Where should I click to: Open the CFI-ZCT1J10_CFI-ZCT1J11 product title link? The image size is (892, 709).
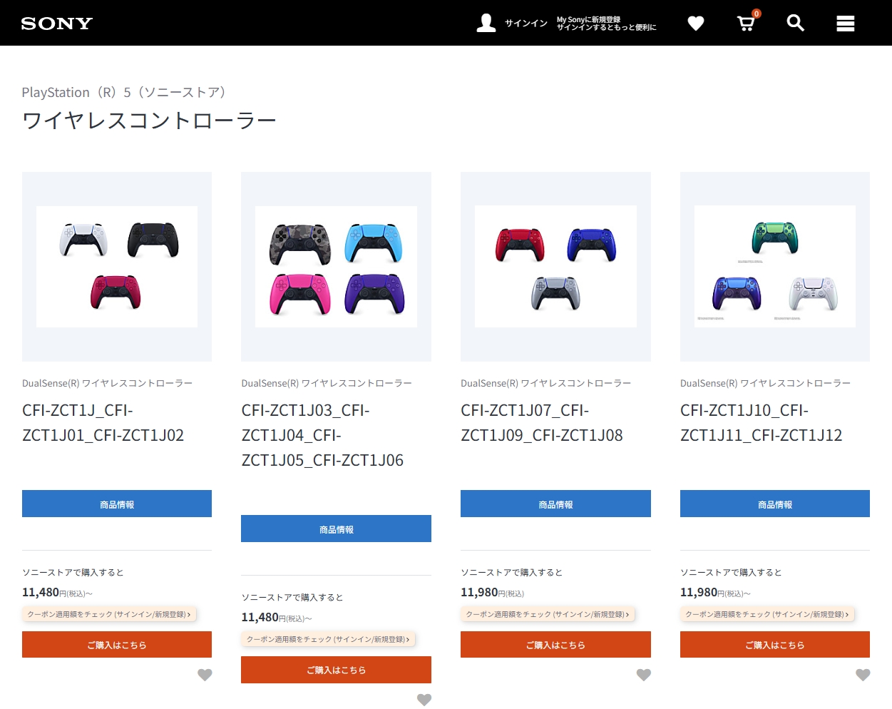pos(761,423)
